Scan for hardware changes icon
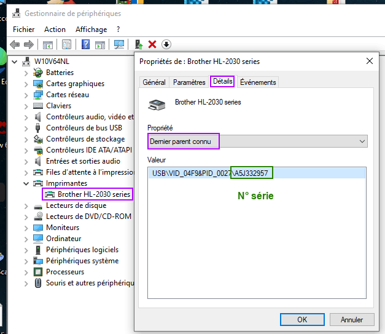This screenshot has height=334, width=385. coord(119,44)
